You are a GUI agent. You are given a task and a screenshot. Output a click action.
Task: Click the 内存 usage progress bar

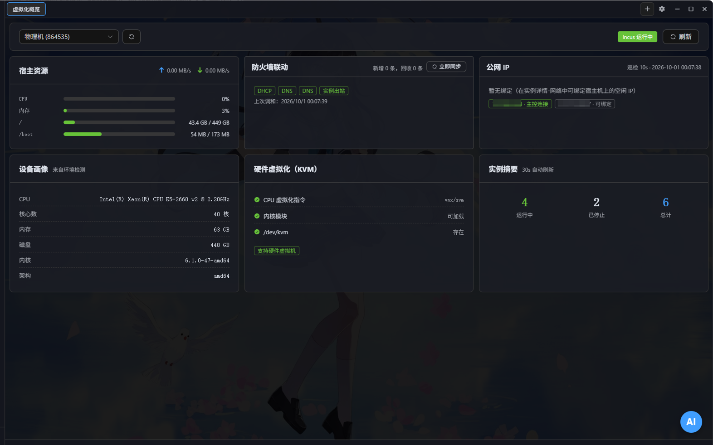[x=119, y=111]
